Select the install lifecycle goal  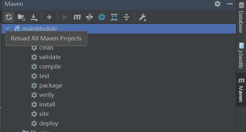(x=47, y=105)
